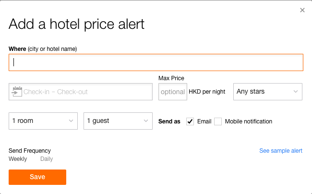Click the Email label text

click(x=204, y=121)
